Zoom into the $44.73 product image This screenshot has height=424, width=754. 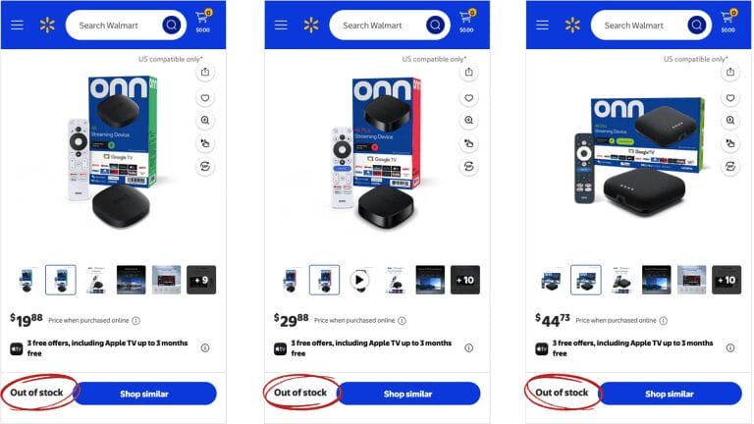click(730, 120)
